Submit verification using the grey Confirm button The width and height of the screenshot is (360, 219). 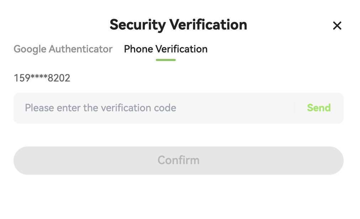[x=178, y=160]
